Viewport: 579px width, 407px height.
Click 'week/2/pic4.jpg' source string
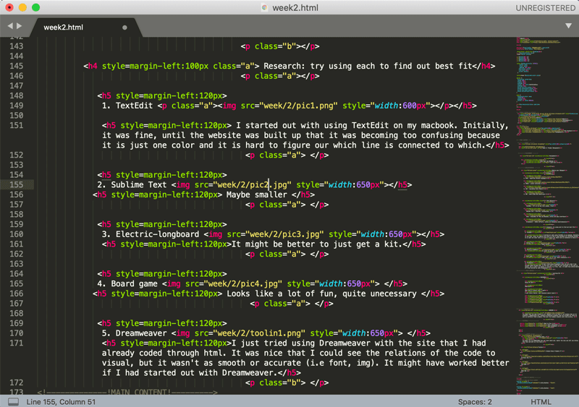(243, 284)
